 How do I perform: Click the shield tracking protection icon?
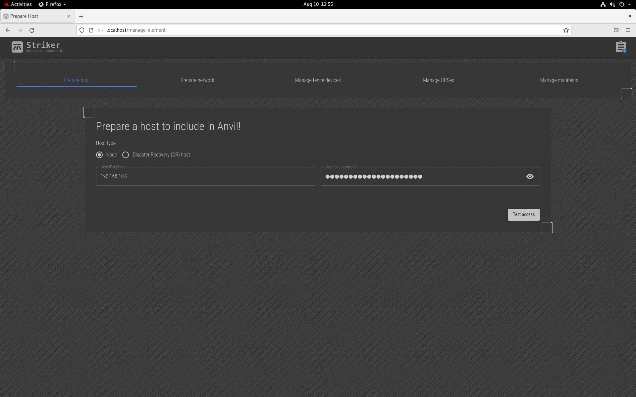(x=82, y=30)
